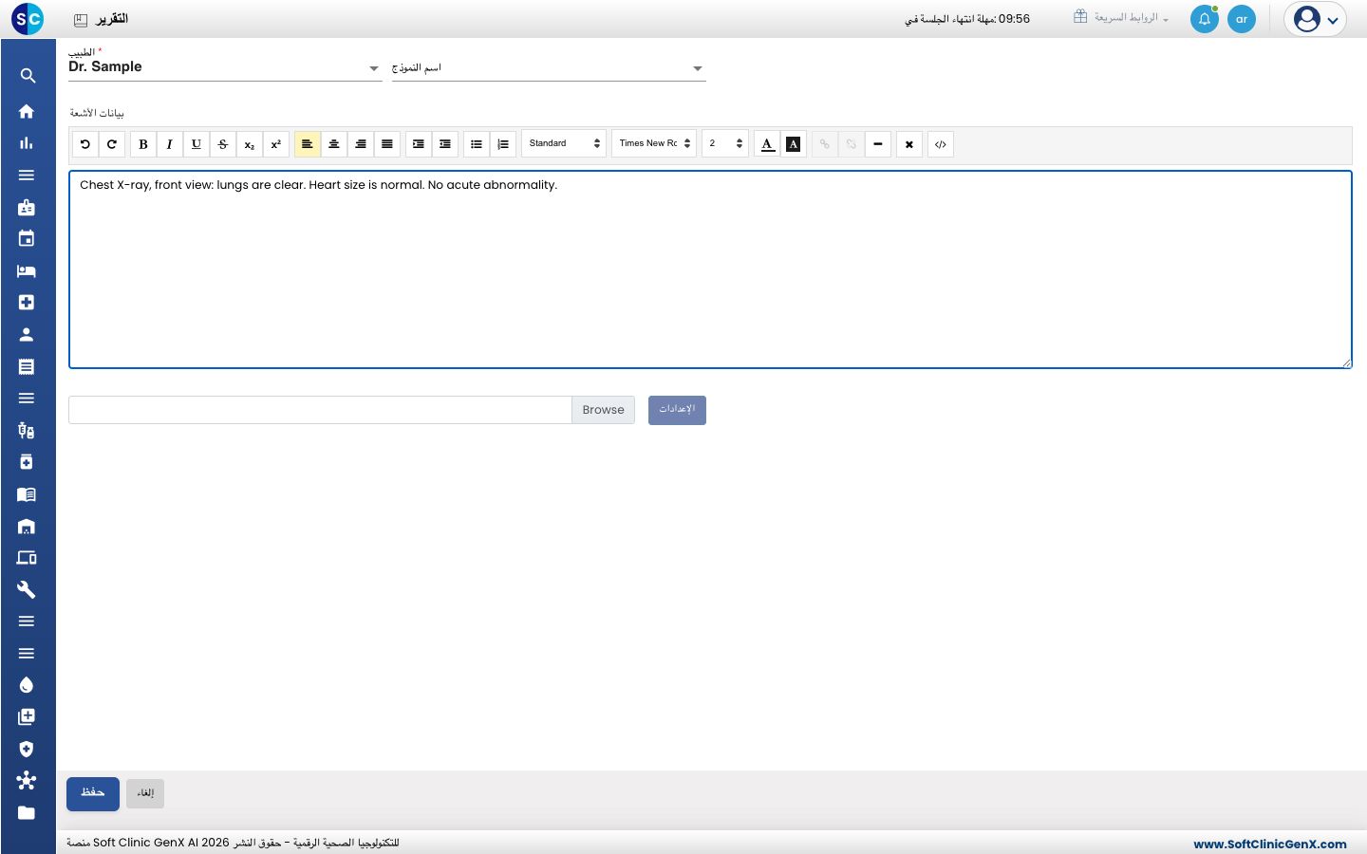Toggle bold formatting
The width and height of the screenshot is (1367, 854).
pyautogui.click(x=143, y=144)
